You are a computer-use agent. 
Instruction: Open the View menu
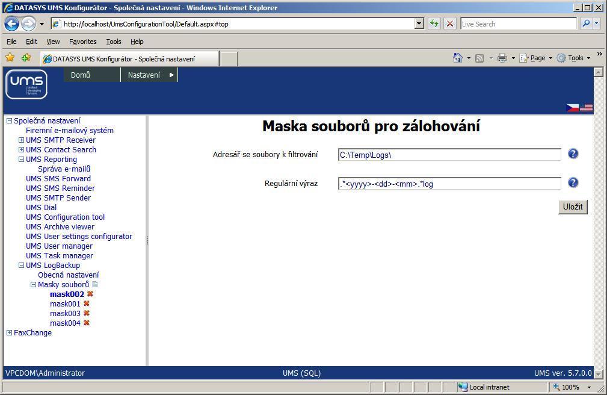point(53,42)
